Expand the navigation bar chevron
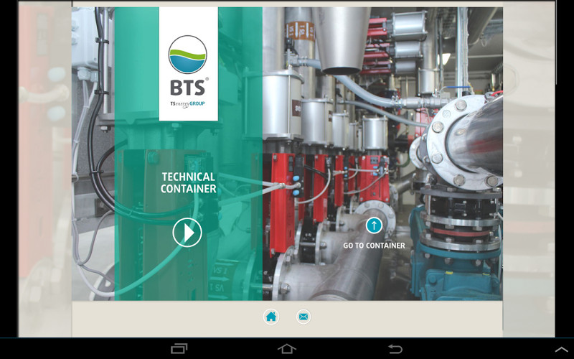Screen dimensions: 574x359 point(562,350)
